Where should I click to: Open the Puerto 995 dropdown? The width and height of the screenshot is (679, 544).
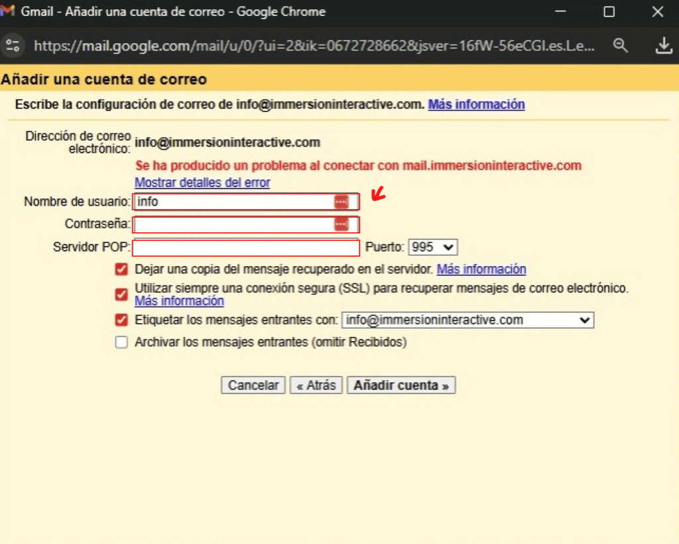tap(433, 247)
